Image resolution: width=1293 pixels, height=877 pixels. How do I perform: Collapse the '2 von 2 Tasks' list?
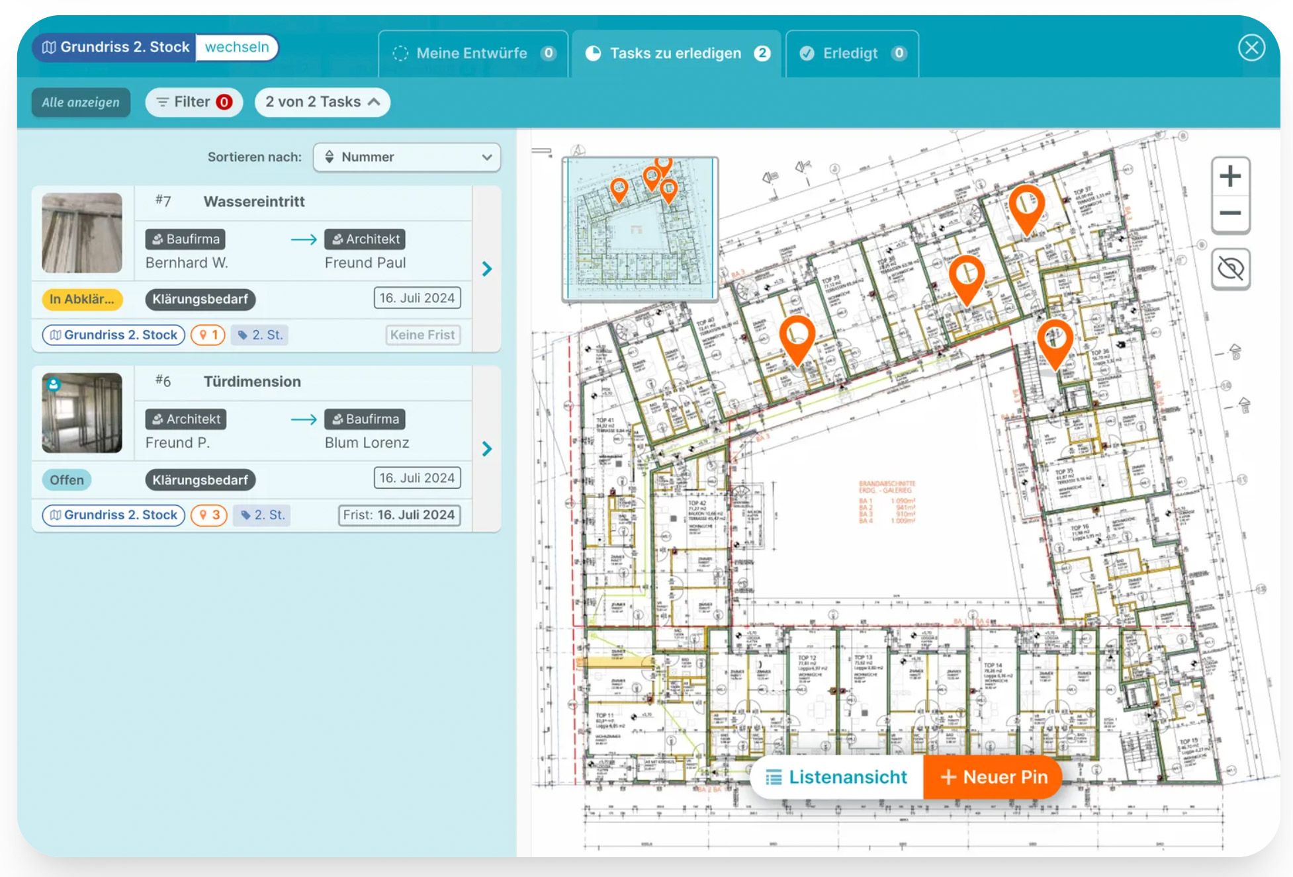pyautogui.click(x=322, y=103)
